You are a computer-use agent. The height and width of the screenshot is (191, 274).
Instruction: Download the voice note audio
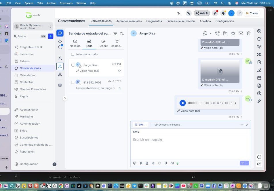[235, 103]
